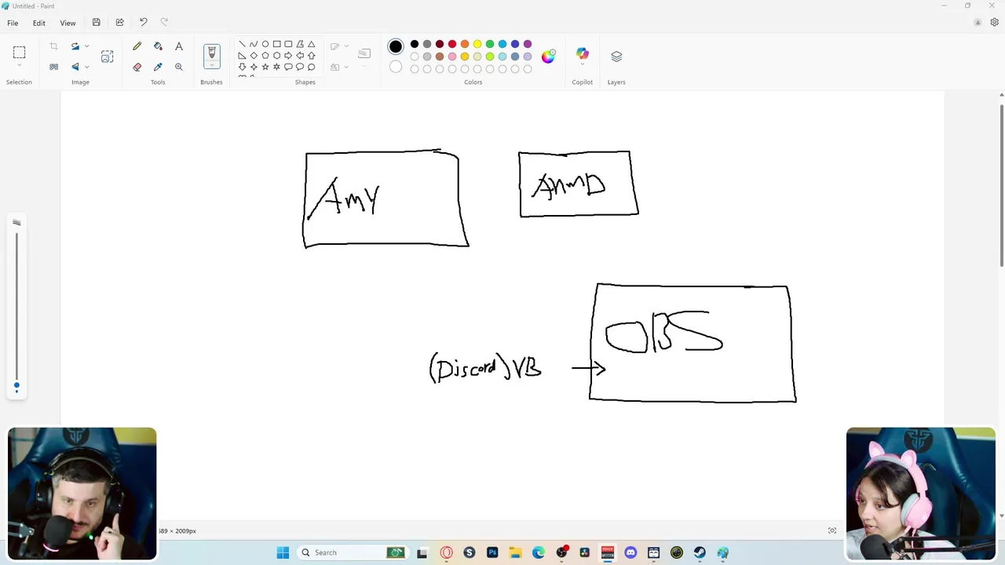Screen dimensions: 1005x565
Task: Select the primary black Color 1 circle
Action: coord(396,47)
